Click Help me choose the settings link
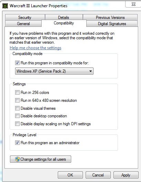 35,48
